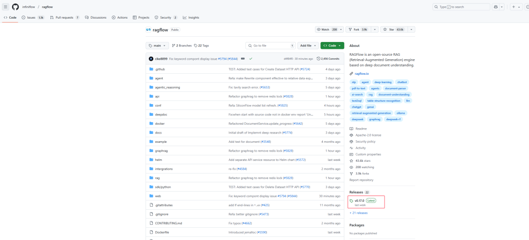The image size is (529, 240).
Task: Click Report repository link
Action: (x=361, y=180)
